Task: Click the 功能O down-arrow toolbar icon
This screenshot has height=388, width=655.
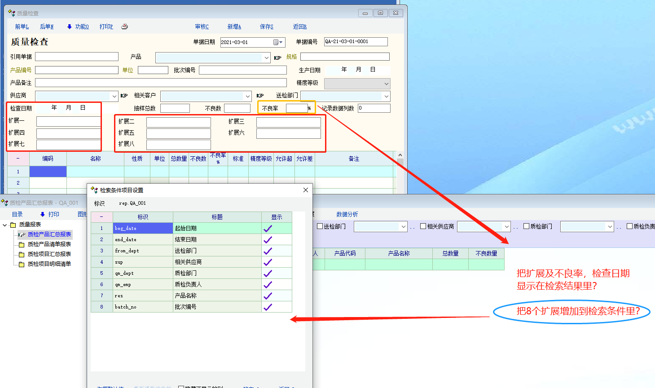Action: pos(70,27)
